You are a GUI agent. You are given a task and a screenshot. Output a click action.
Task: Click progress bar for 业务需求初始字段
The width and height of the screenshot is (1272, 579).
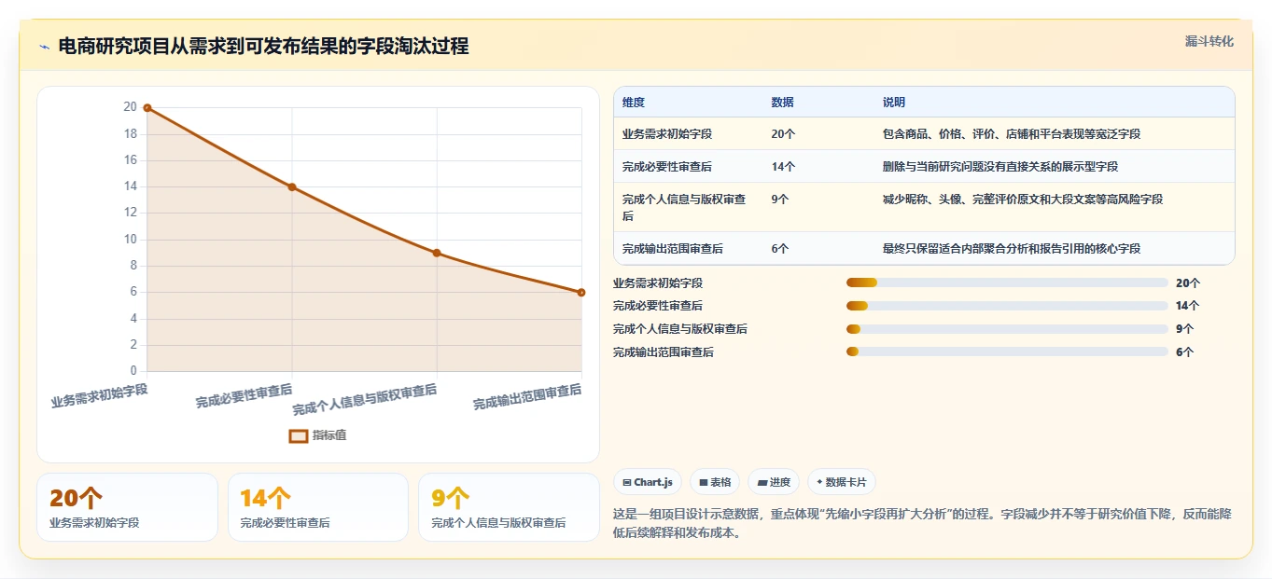coord(1007,283)
